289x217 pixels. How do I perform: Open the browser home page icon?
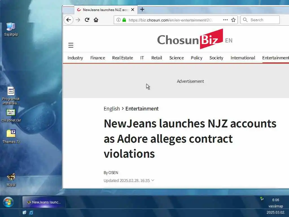point(96,20)
